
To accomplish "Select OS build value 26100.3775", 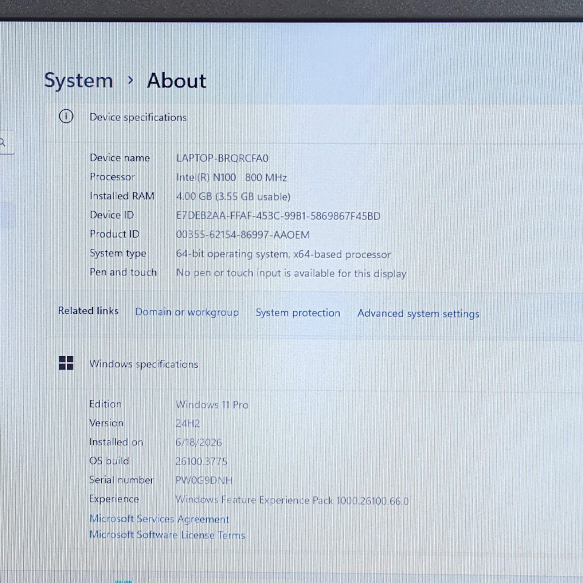I will click(201, 461).
